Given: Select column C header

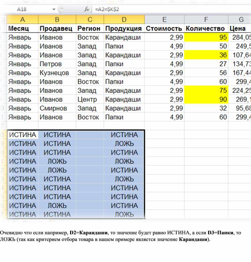Looking at the screenshot, I should [90, 19].
